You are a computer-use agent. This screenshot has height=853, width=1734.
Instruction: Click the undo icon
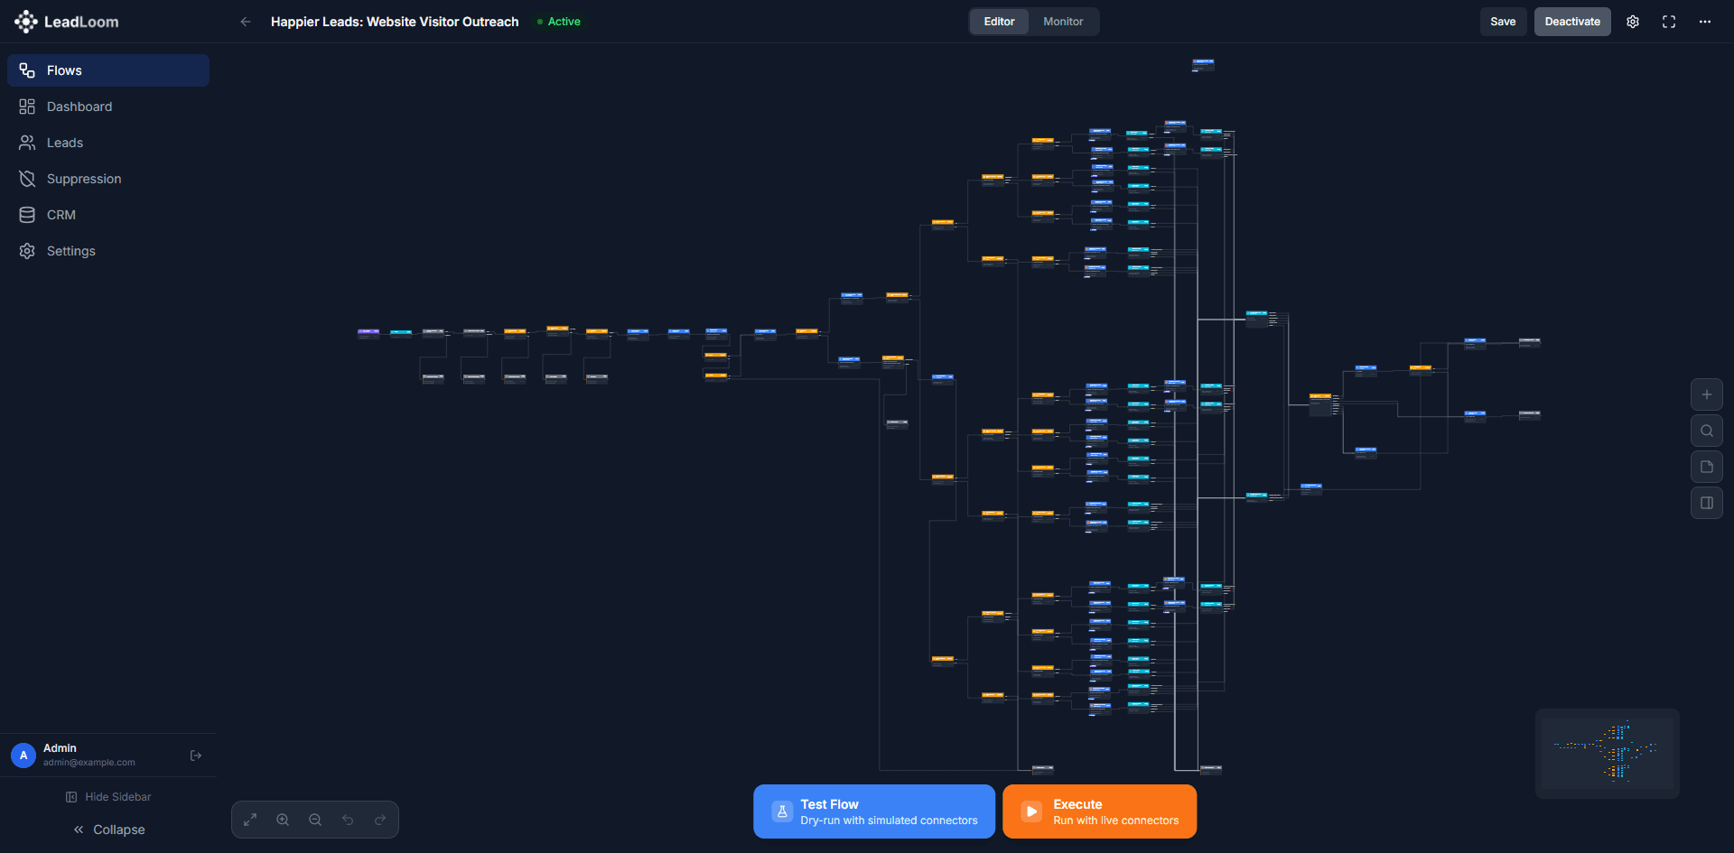pyautogui.click(x=348, y=820)
